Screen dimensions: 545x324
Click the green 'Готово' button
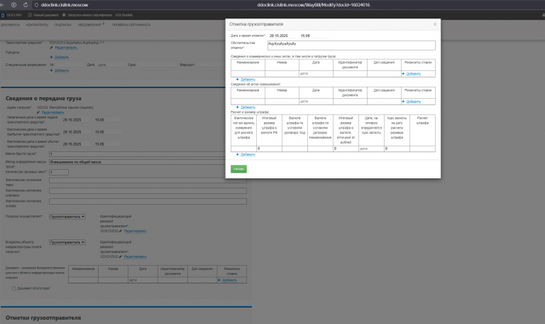point(238,169)
